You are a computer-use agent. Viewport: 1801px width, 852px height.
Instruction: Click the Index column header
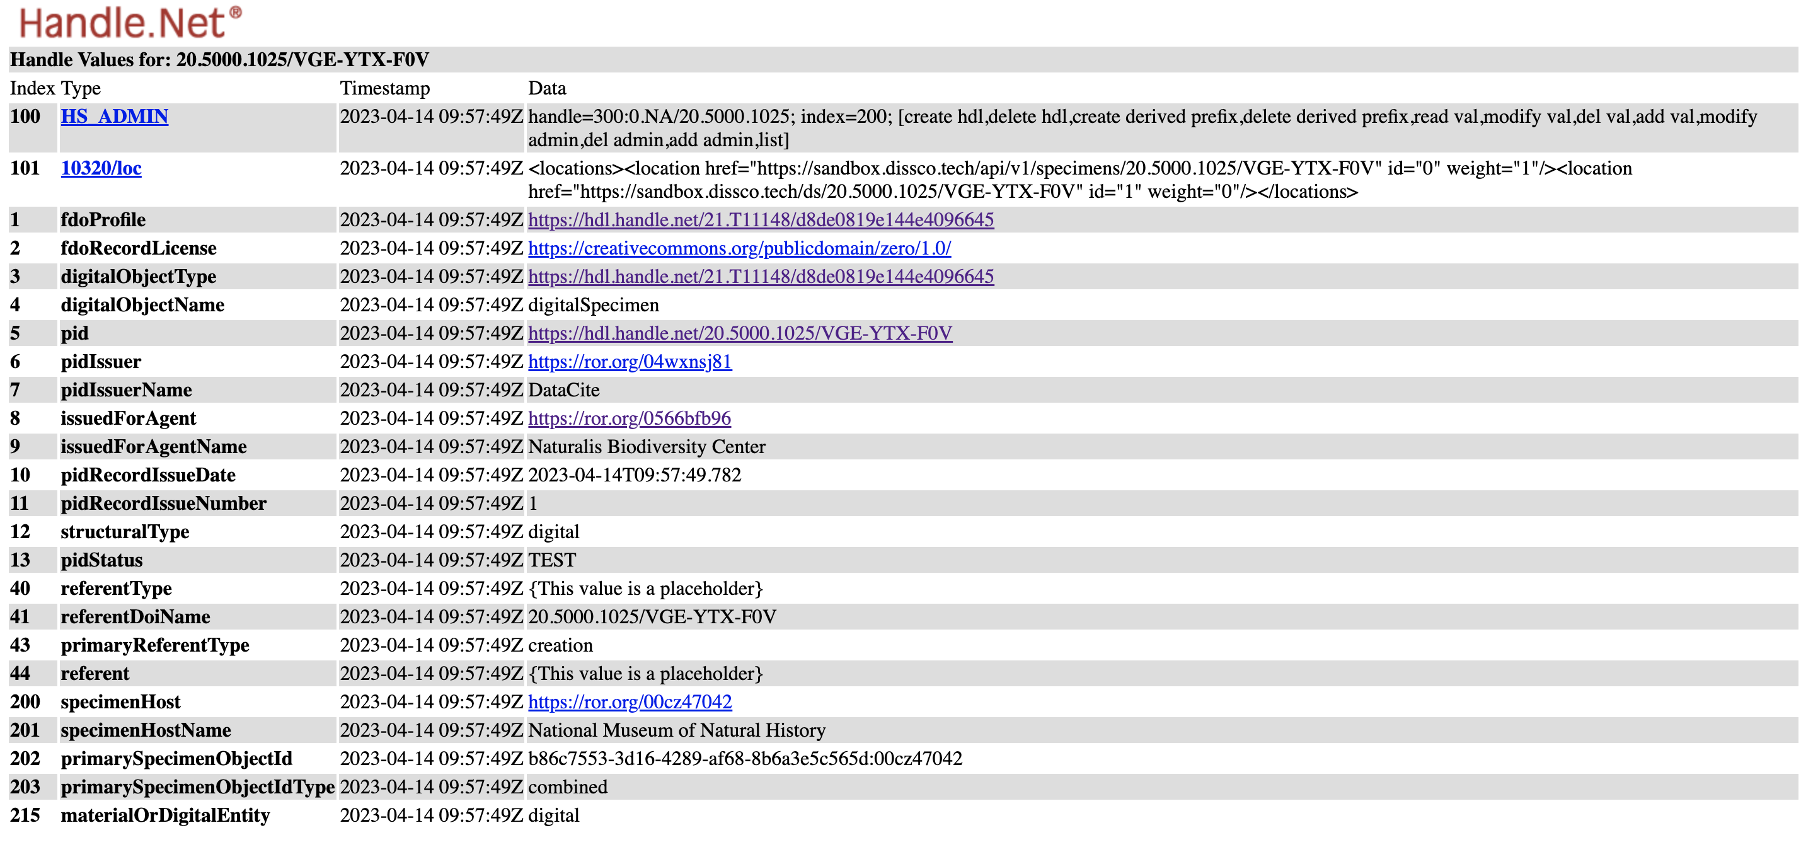(x=32, y=88)
